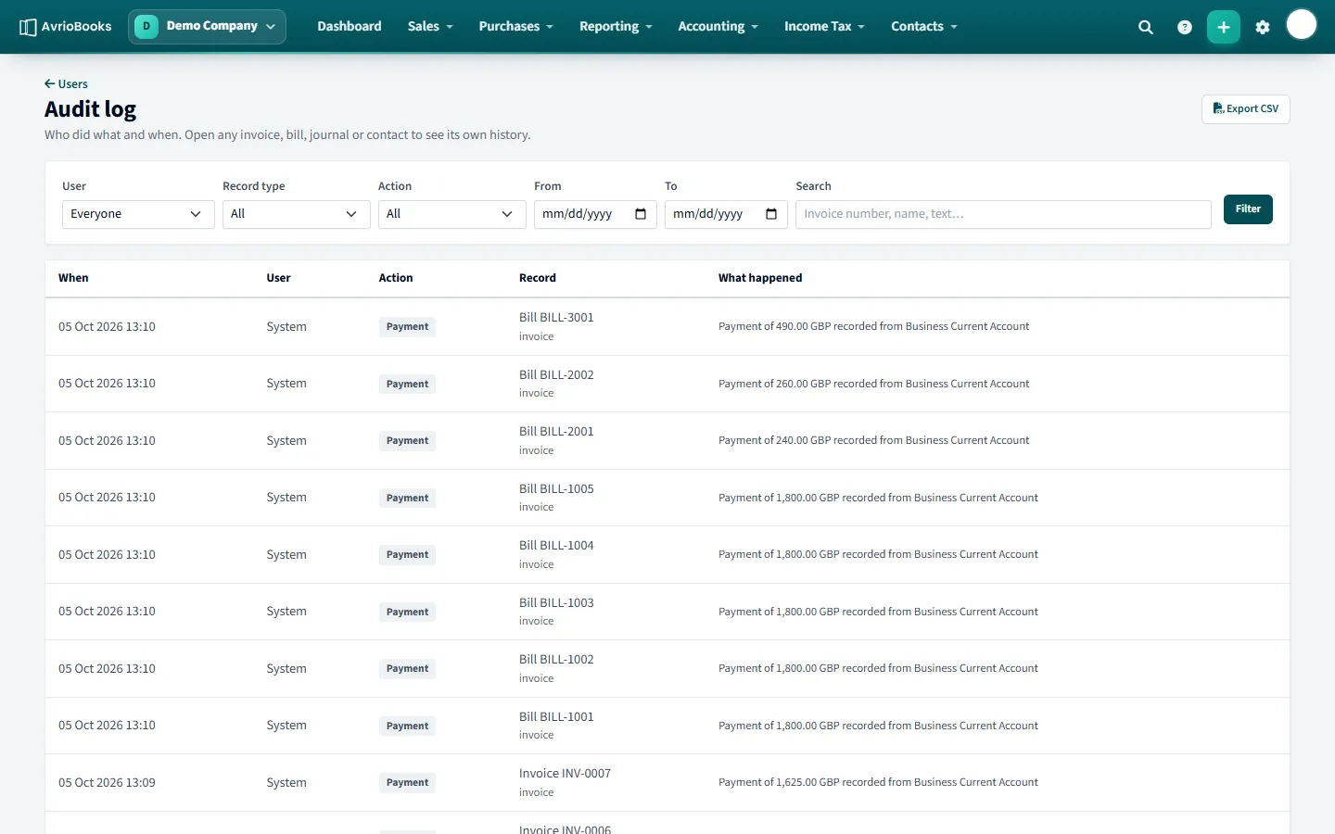Click the To date field
1335x834 pixels.
[726, 214]
